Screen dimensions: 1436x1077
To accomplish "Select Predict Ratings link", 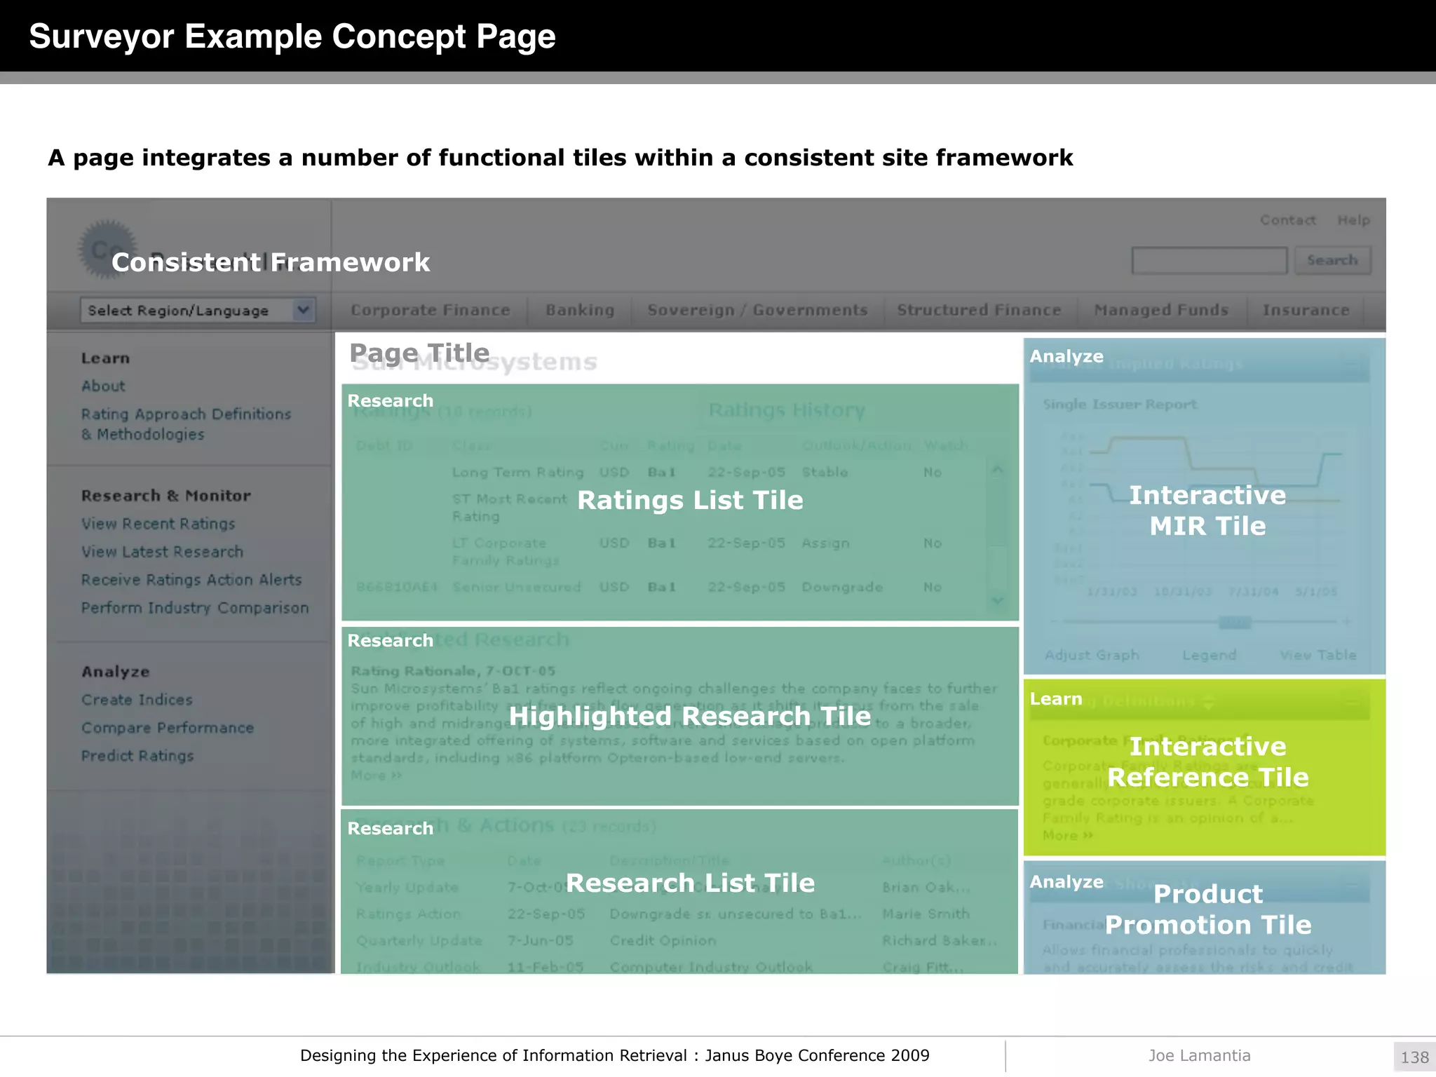I will point(137,756).
